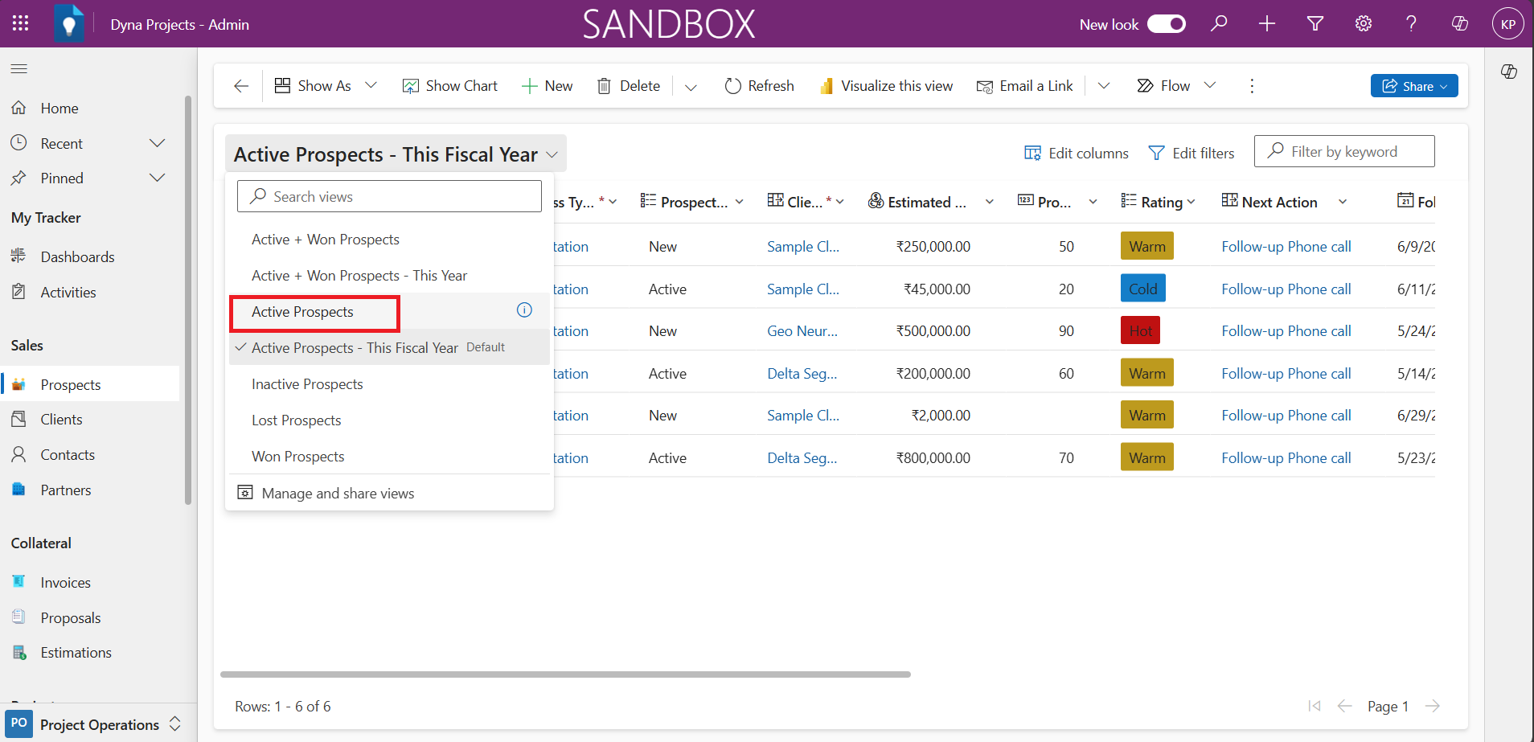The height and width of the screenshot is (742, 1534).
Task: Click the search magnifier in the header
Action: pyautogui.click(x=1219, y=23)
